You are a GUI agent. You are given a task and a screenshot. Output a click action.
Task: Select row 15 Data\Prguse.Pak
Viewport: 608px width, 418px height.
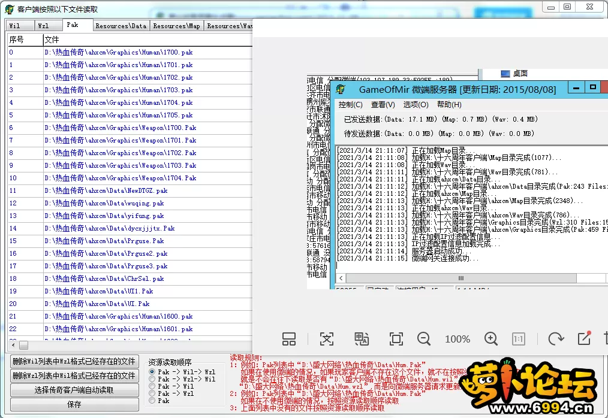coord(130,241)
